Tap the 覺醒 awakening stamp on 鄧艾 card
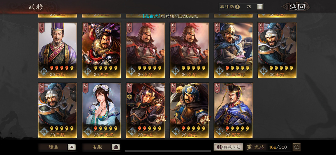The width and height of the screenshot is (336, 155). [205, 120]
